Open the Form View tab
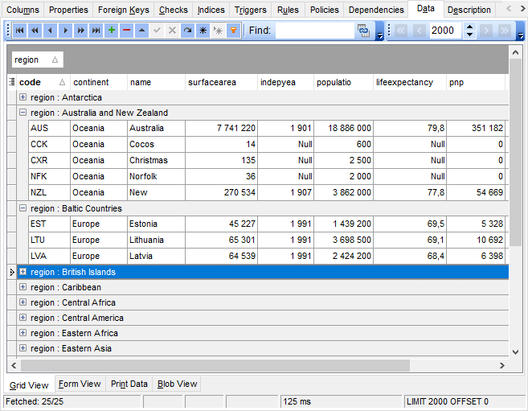This screenshot has width=528, height=411. click(80, 384)
